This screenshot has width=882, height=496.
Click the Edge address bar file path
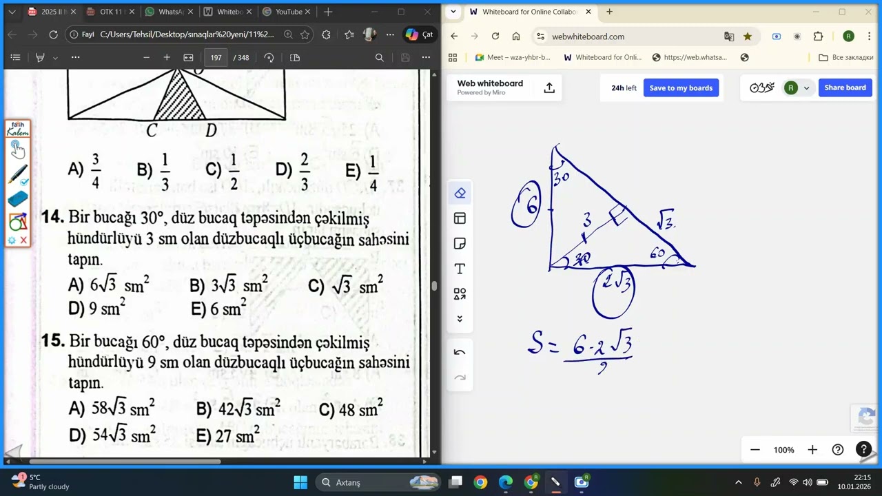(187, 34)
